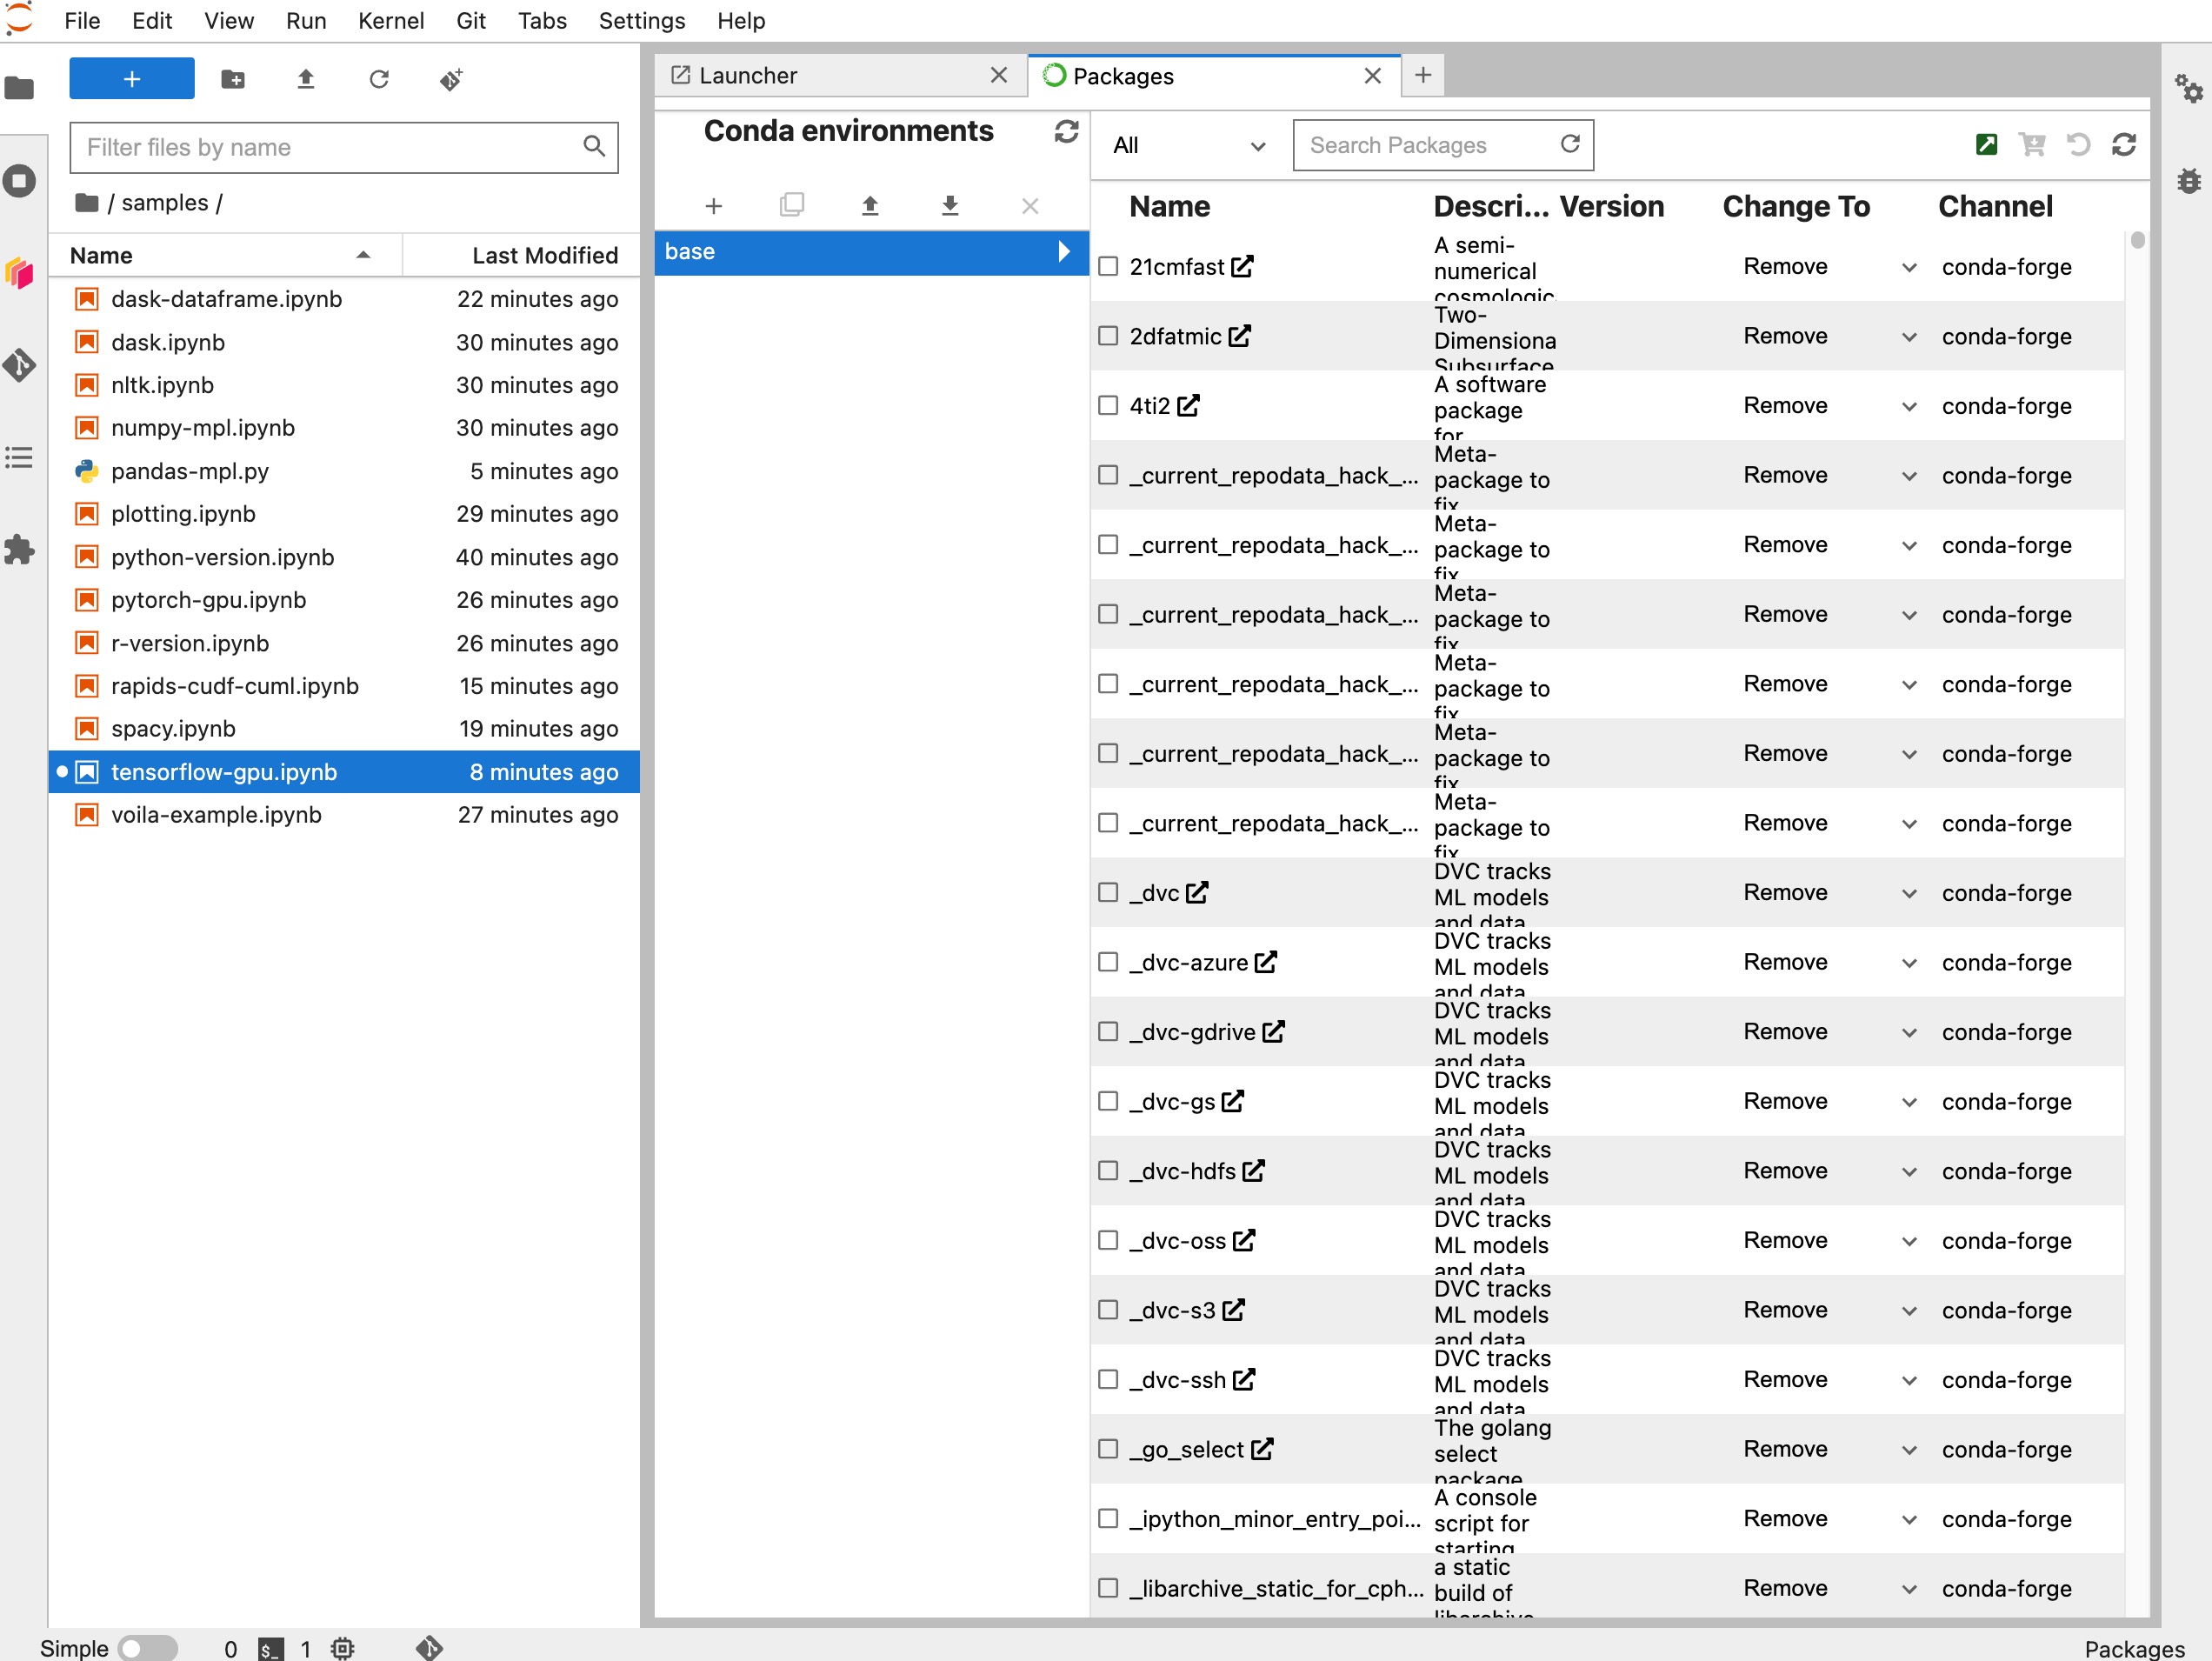
Task: Open the Git sidebar panel
Action: click(x=20, y=365)
